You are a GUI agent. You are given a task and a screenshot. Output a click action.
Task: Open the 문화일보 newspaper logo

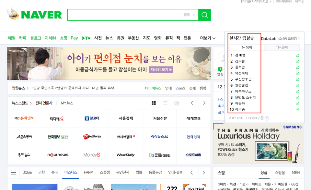point(24,118)
